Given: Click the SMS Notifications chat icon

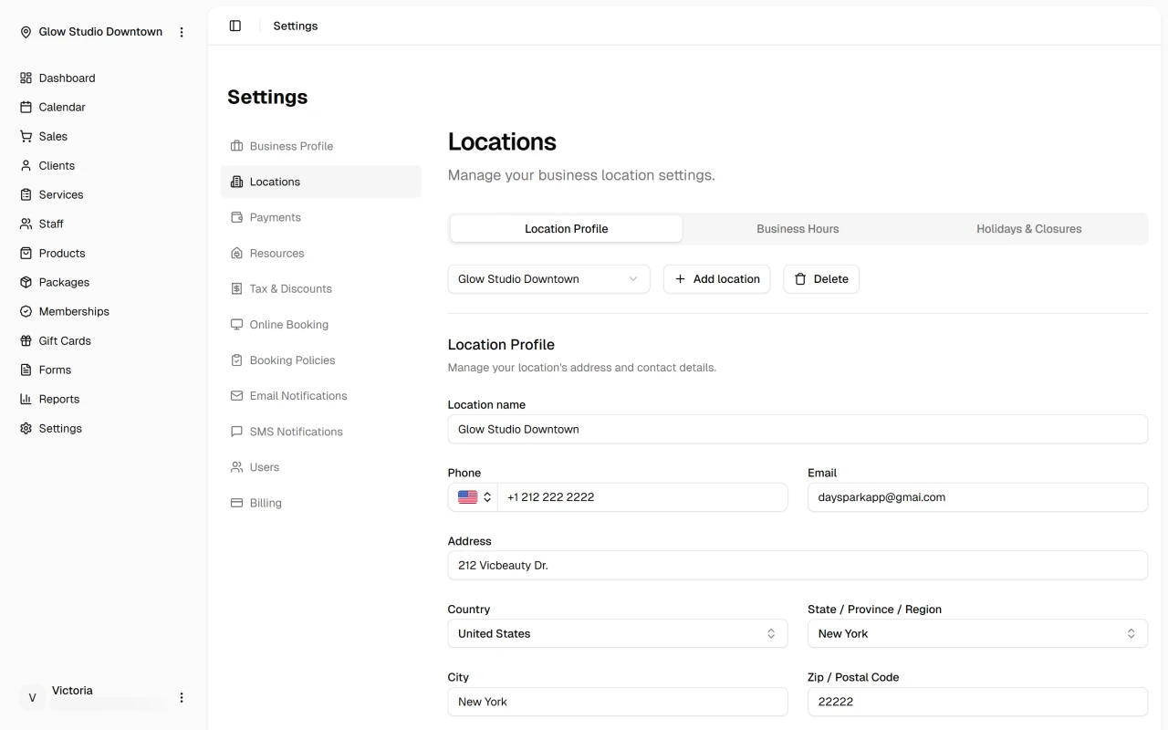Looking at the screenshot, I should [236, 432].
